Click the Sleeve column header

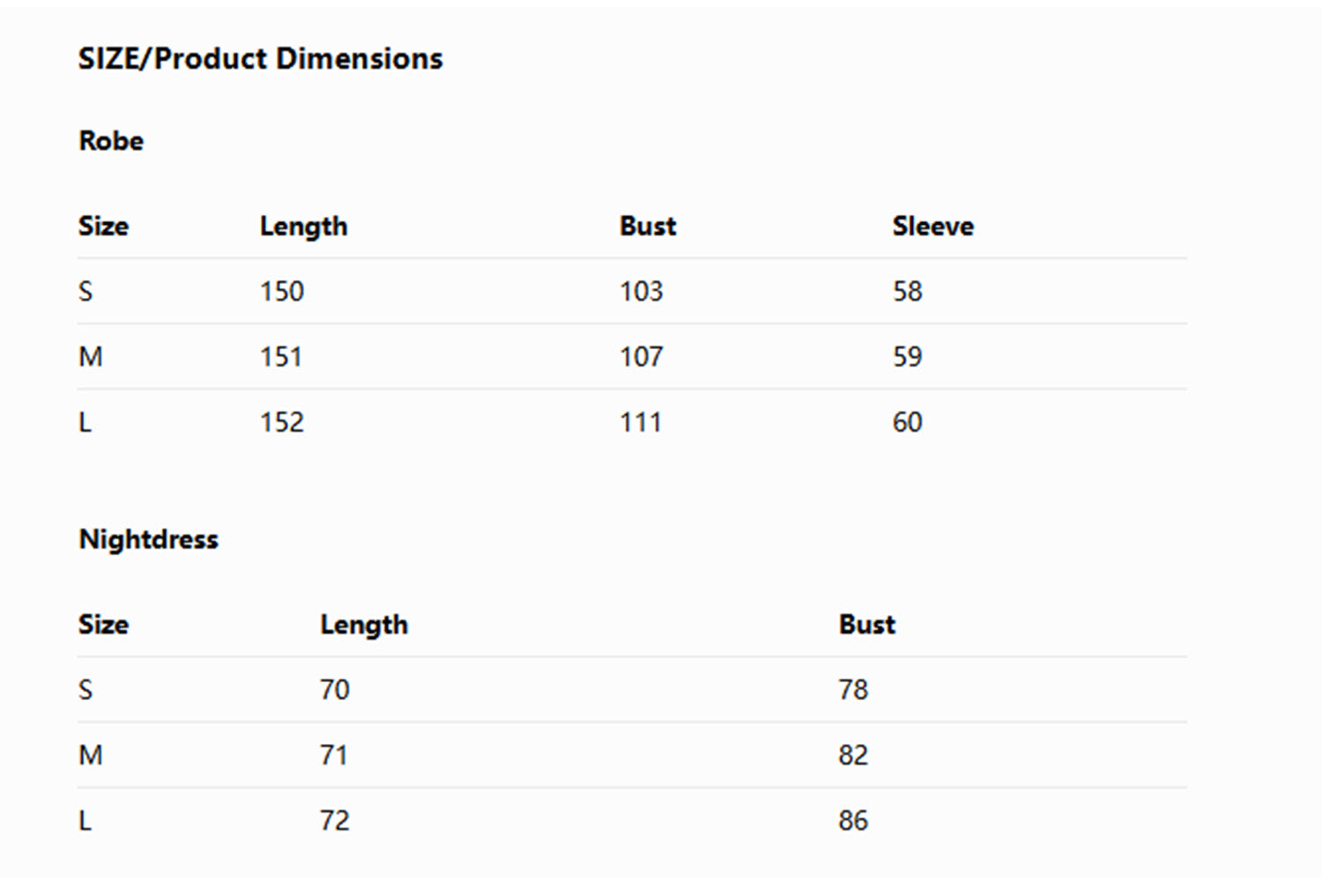(x=932, y=227)
